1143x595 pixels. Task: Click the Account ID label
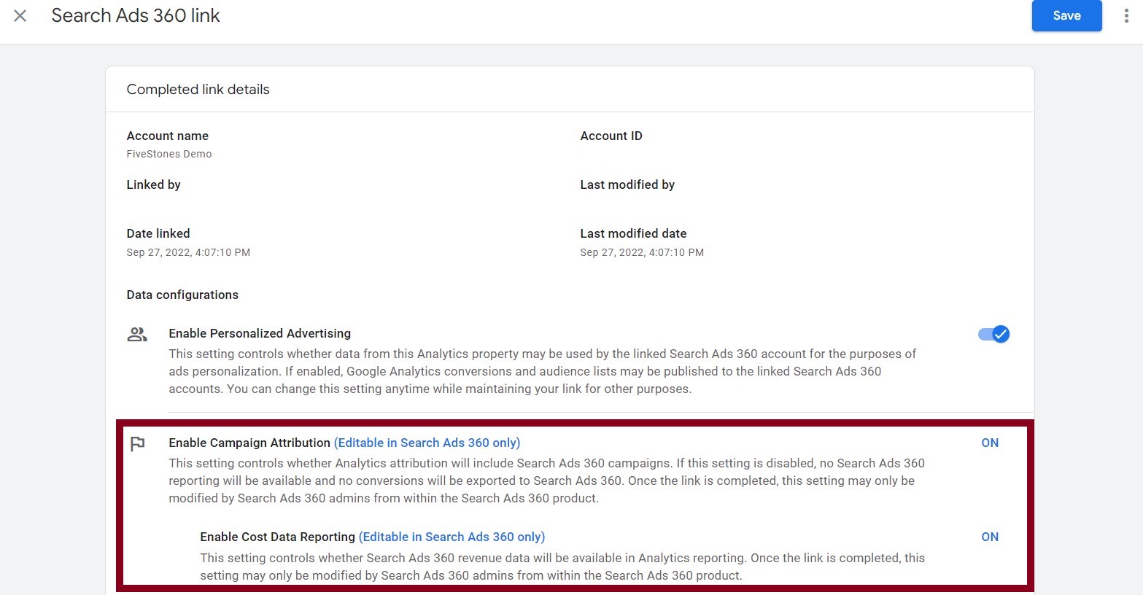611,136
